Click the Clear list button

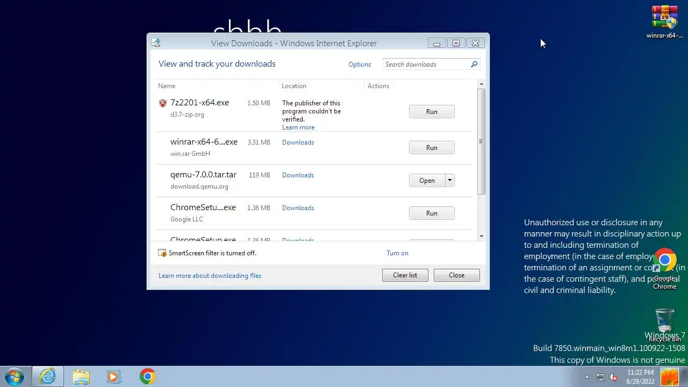[x=405, y=275]
